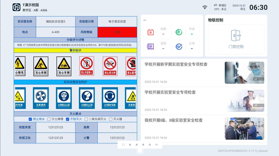Reset the view to 1:1 scale

[x=156, y=145]
